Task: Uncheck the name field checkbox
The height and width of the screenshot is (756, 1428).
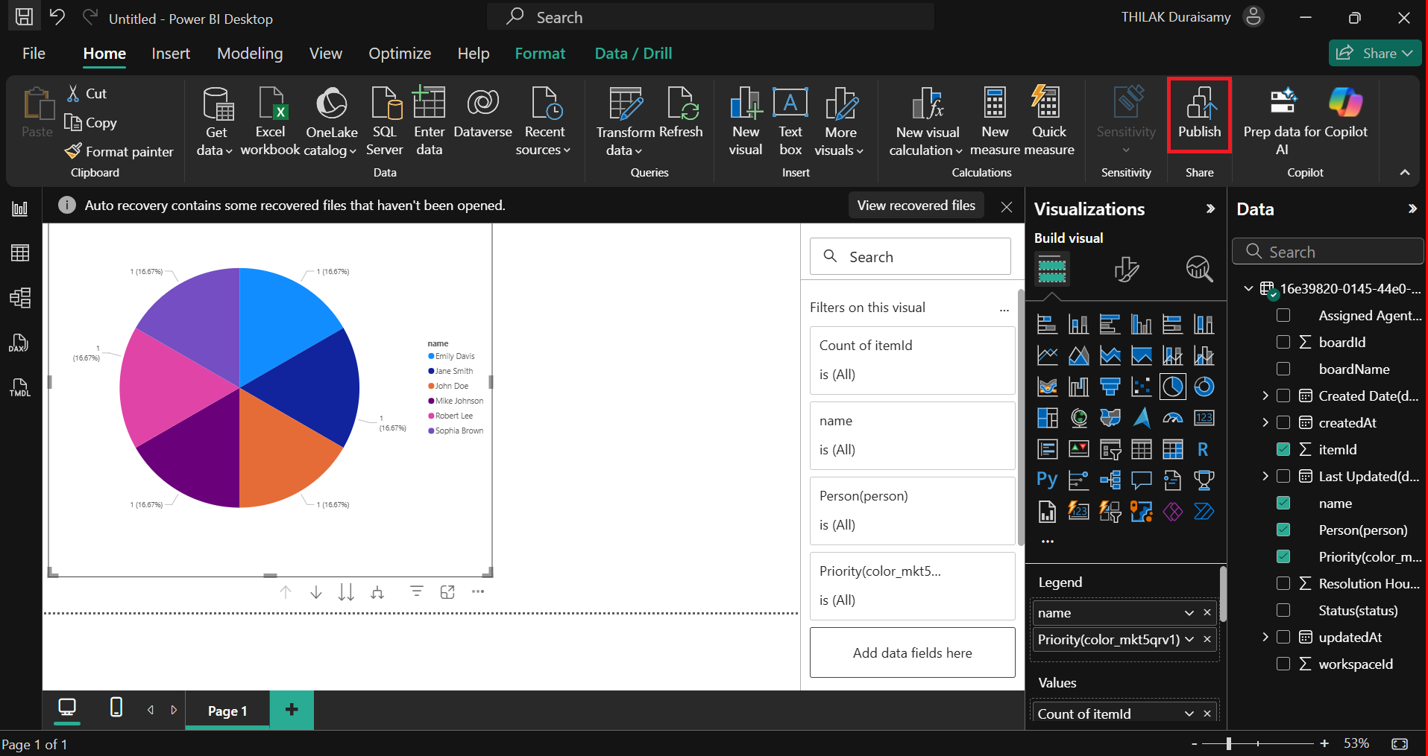Action: coord(1283,503)
